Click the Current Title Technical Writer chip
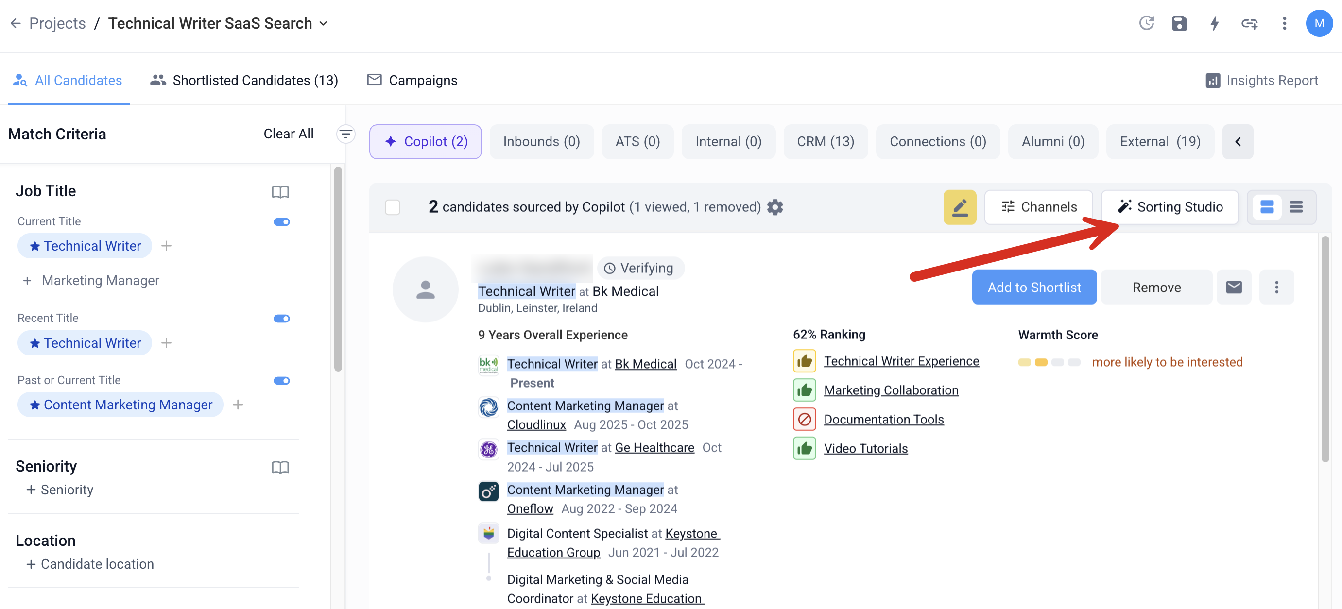The height and width of the screenshot is (609, 1342). (x=85, y=246)
